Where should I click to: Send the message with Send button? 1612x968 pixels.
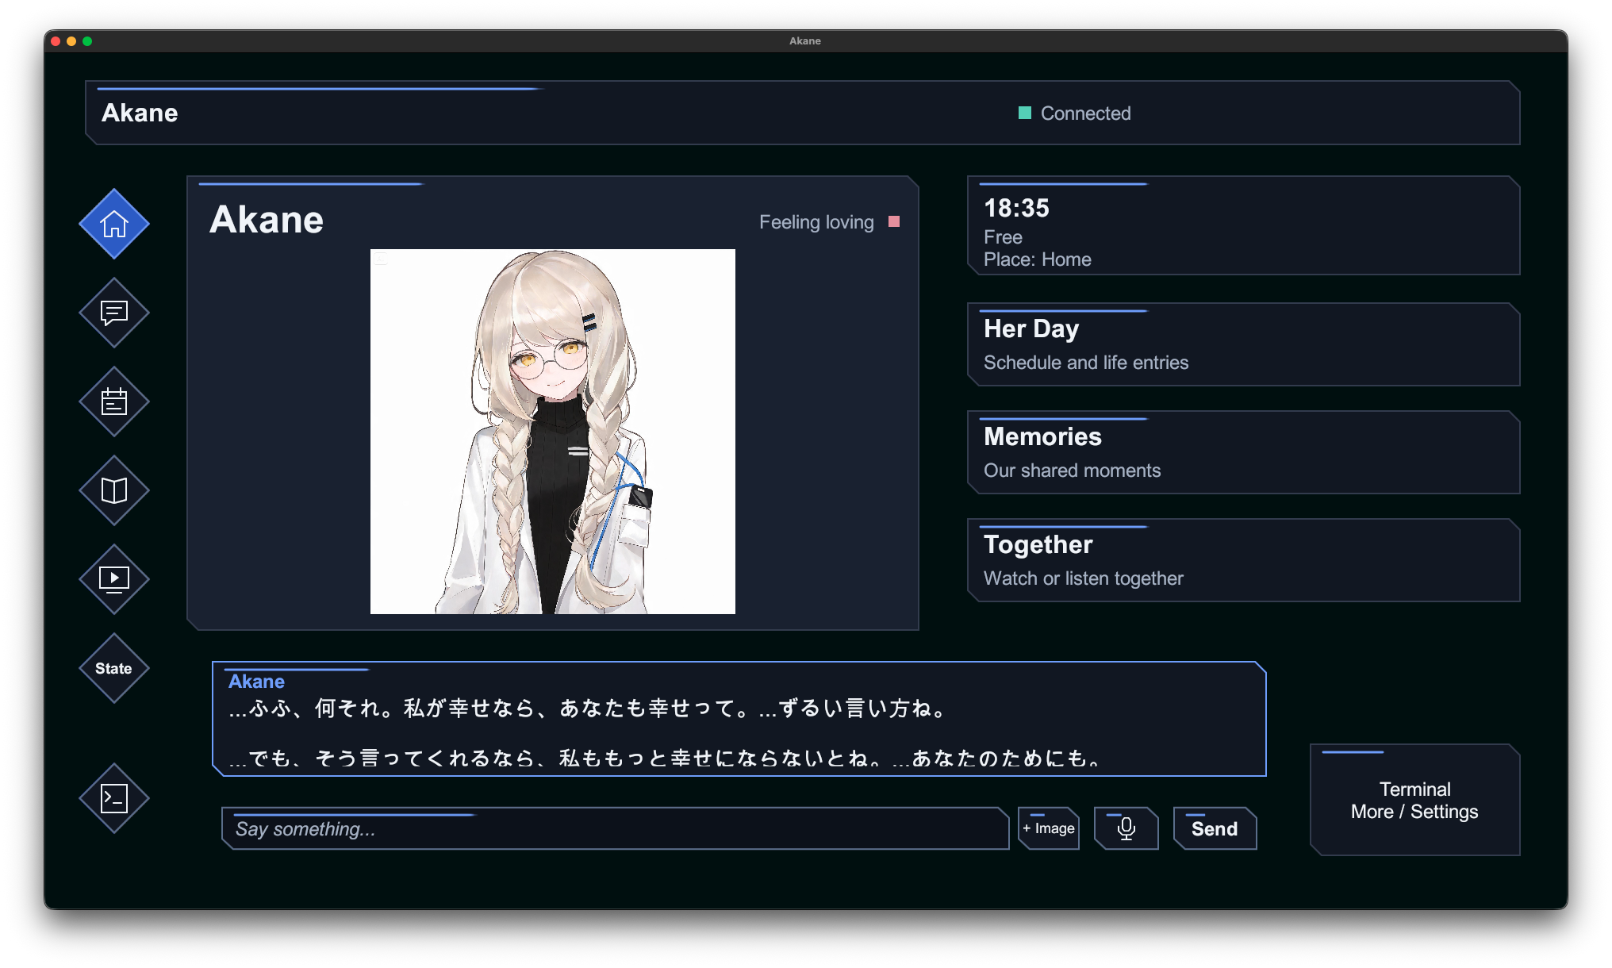pos(1215,828)
